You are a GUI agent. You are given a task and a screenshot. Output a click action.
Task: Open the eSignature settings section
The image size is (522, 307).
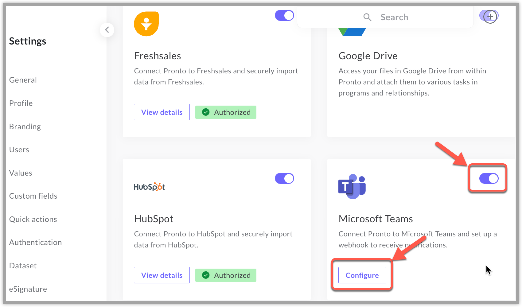[x=28, y=289]
